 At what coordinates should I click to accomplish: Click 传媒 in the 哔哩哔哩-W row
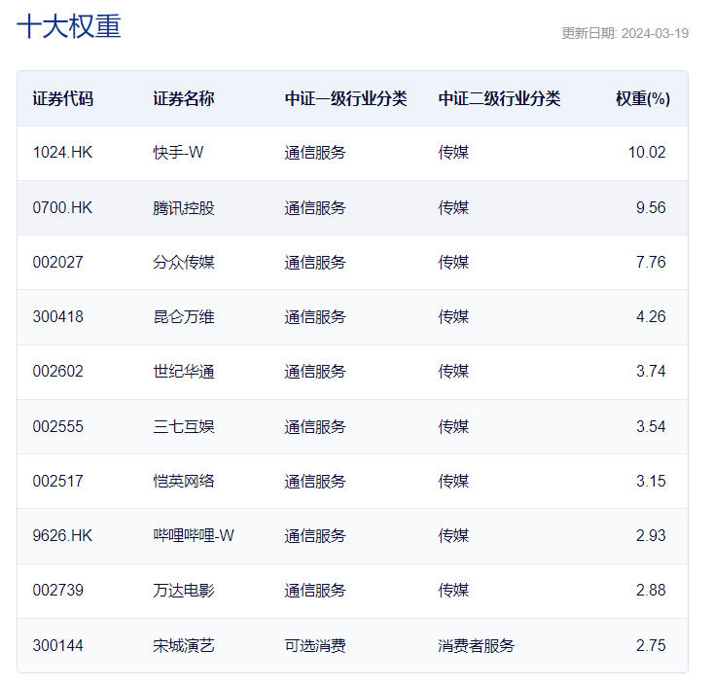453,536
